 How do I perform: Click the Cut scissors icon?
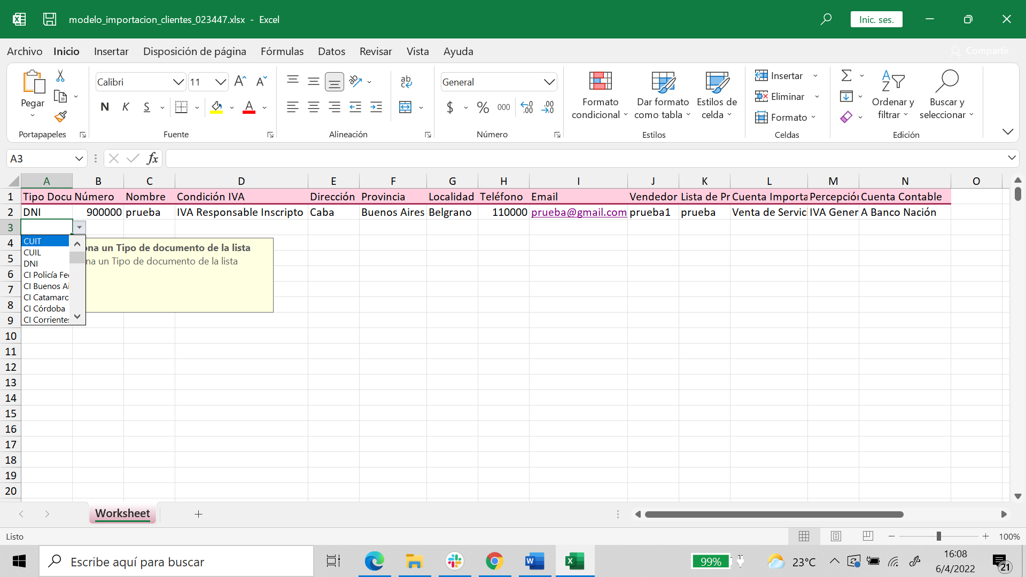click(x=60, y=76)
